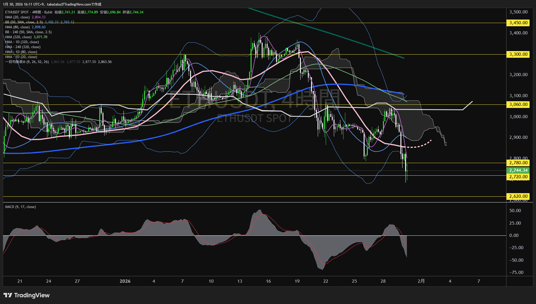Click the TradingView logo at bottom left

27,295
